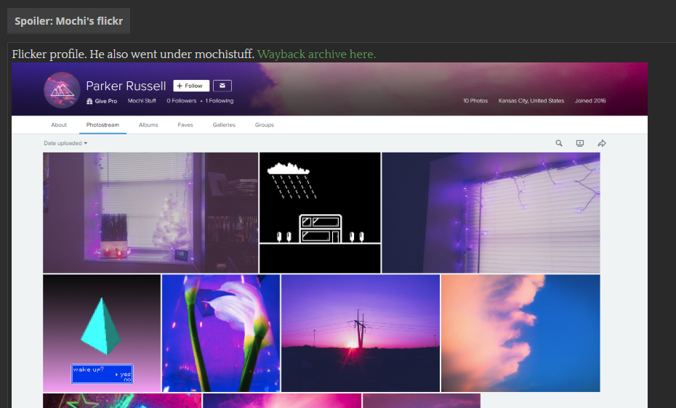Open the purple string lights blinds photo
Screen dimensions: 676x408
(x=491, y=213)
